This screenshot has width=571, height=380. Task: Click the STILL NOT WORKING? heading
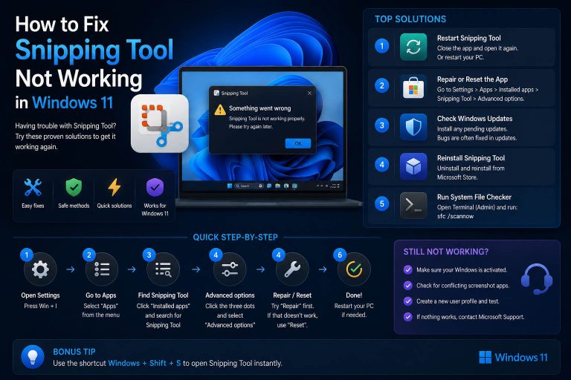[x=446, y=252]
